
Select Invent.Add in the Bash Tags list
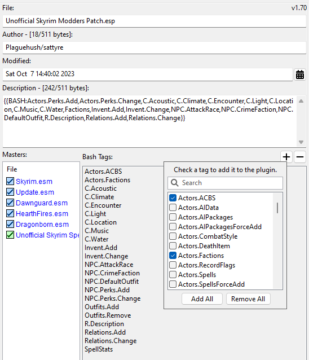(101, 248)
